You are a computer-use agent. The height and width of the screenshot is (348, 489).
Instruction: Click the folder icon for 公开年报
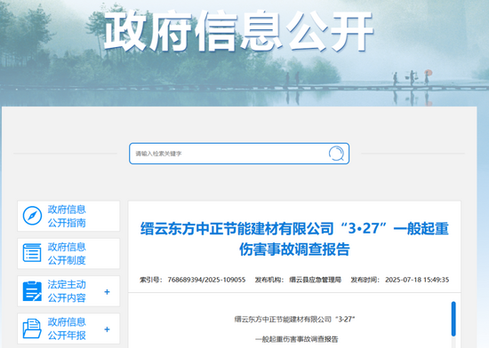(32, 328)
